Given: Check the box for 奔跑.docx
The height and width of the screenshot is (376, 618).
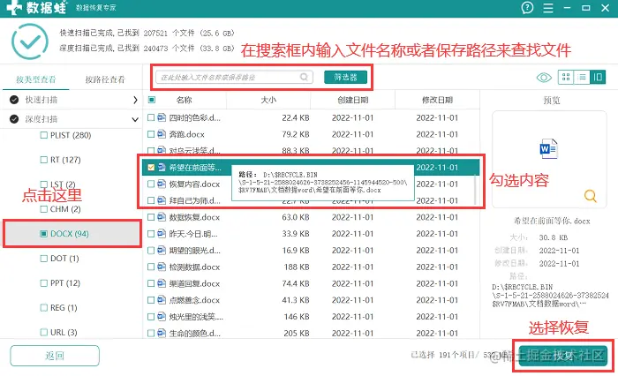Looking at the screenshot, I should click(151, 134).
